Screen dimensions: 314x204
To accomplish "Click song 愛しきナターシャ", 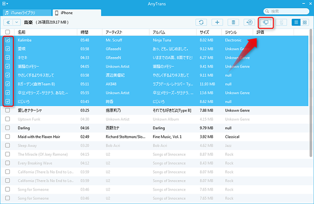I will 30,110.
